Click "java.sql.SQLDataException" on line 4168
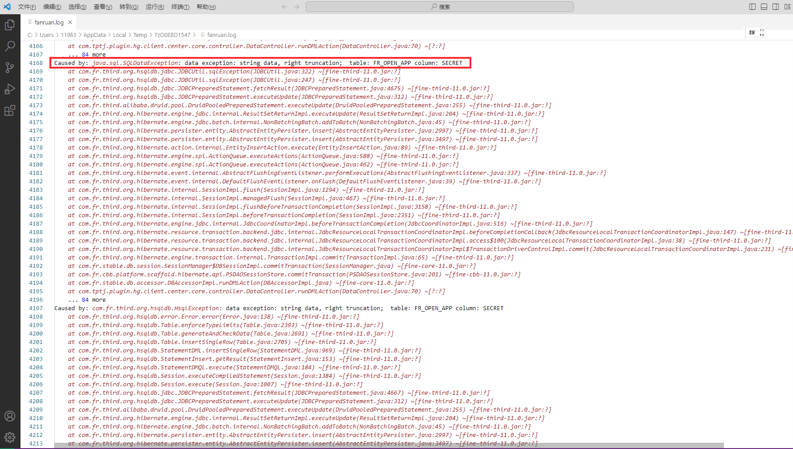Viewport: 793px width, 449px height. pyautogui.click(x=135, y=63)
